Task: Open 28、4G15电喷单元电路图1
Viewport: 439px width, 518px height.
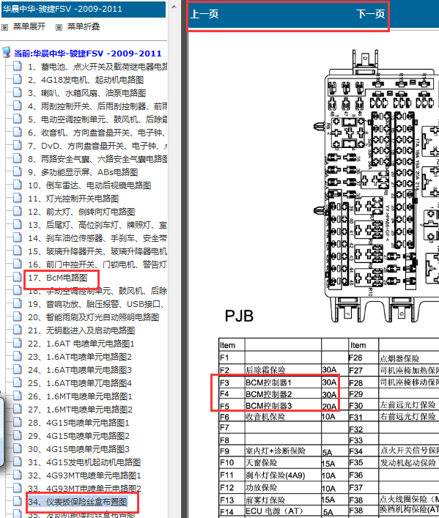Action: (78, 423)
